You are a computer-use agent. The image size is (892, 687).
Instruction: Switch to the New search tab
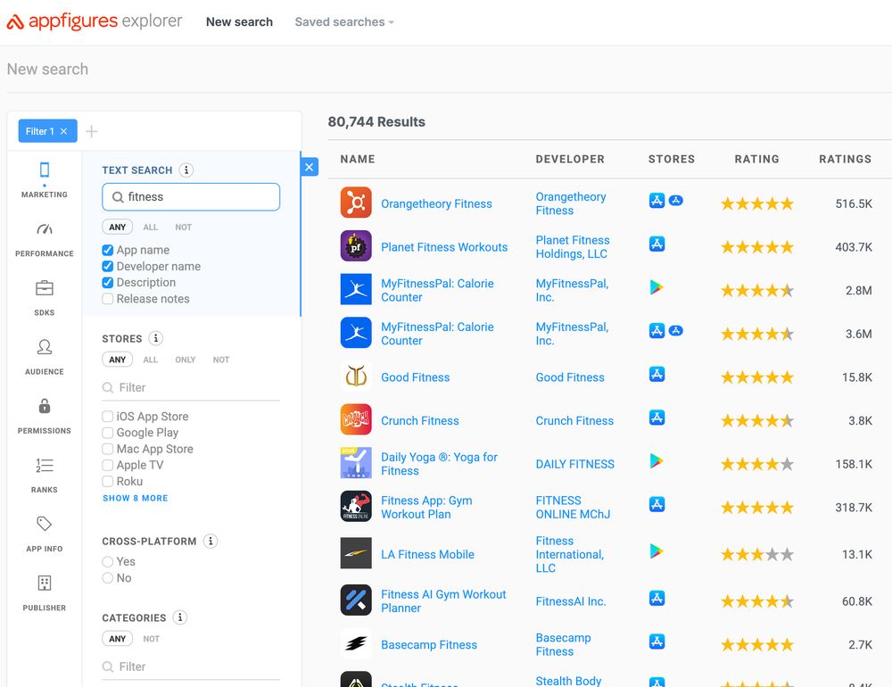[239, 21]
